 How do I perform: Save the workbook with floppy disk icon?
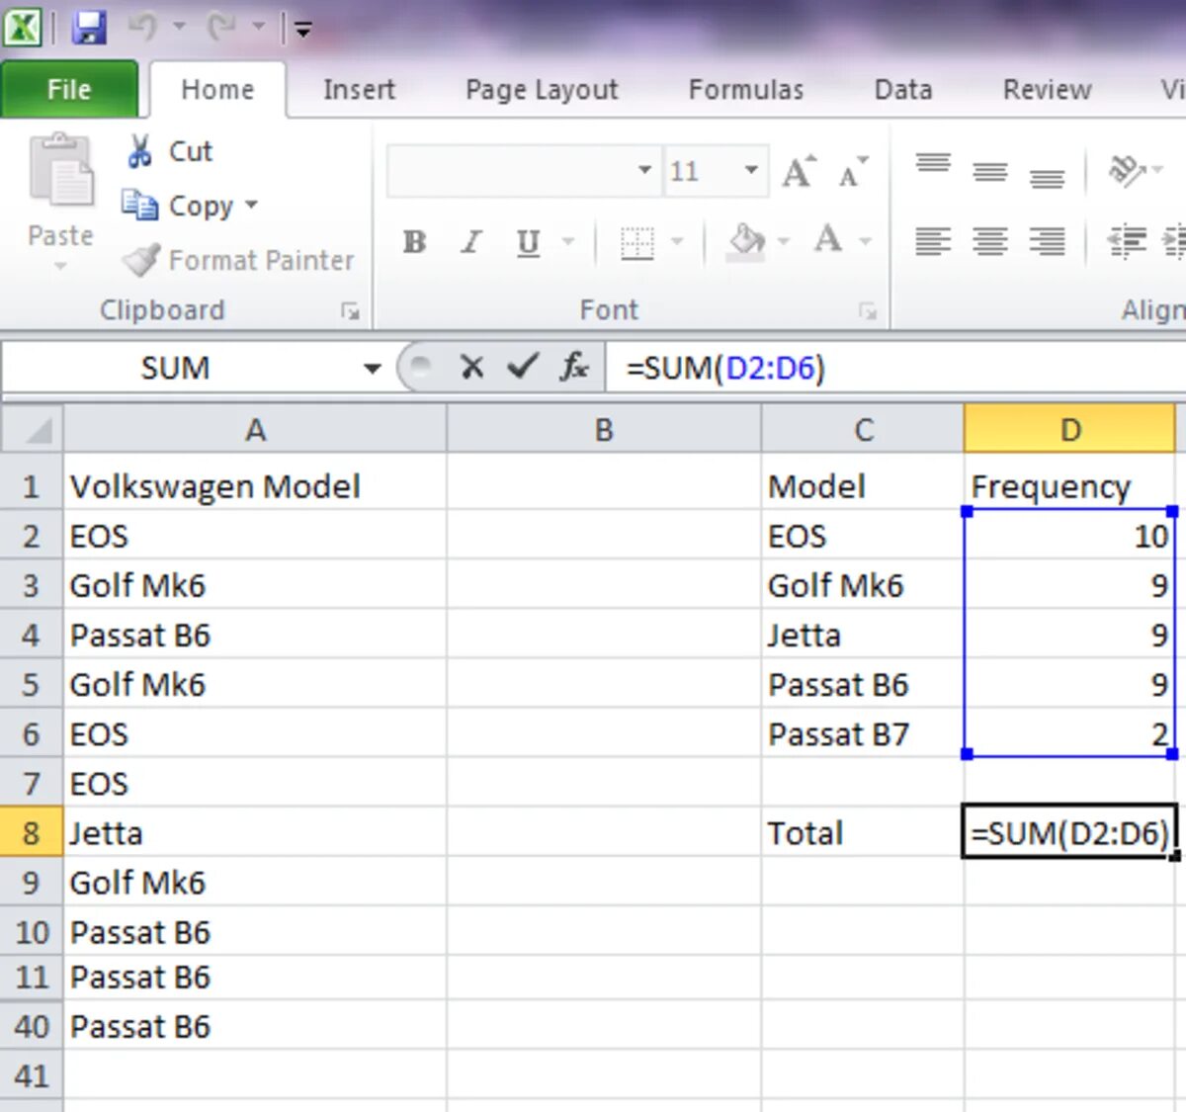(89, 28)
